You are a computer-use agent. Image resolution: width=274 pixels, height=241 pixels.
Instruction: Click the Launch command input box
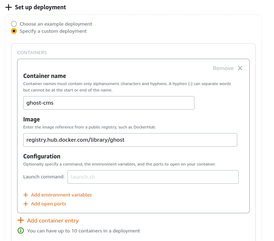[x=153, y=177]
